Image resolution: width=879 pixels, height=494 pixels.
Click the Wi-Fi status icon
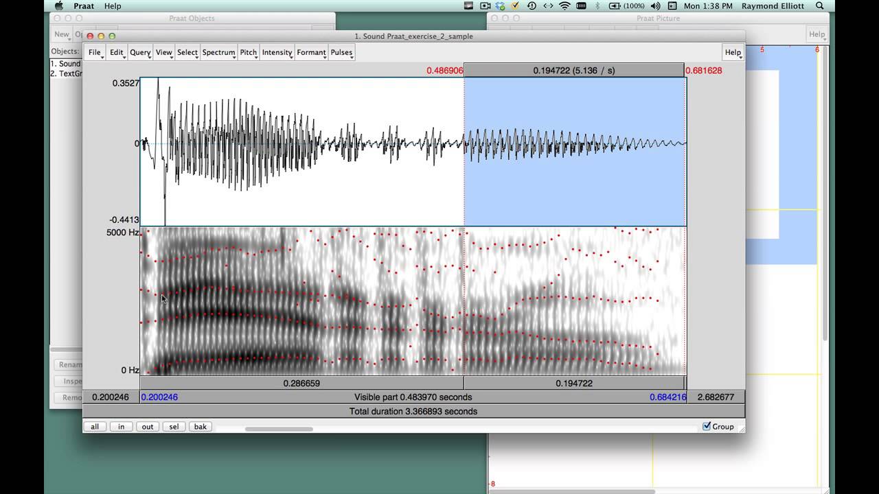pos(564,5)
